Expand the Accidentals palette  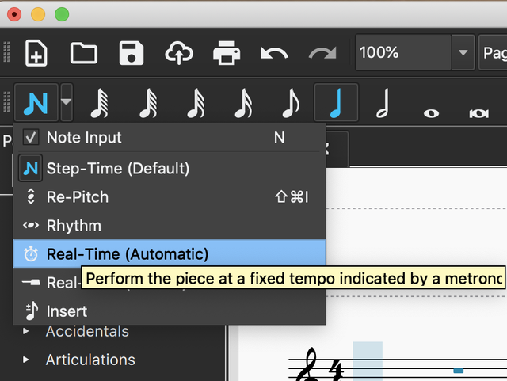tap(28, 331)
